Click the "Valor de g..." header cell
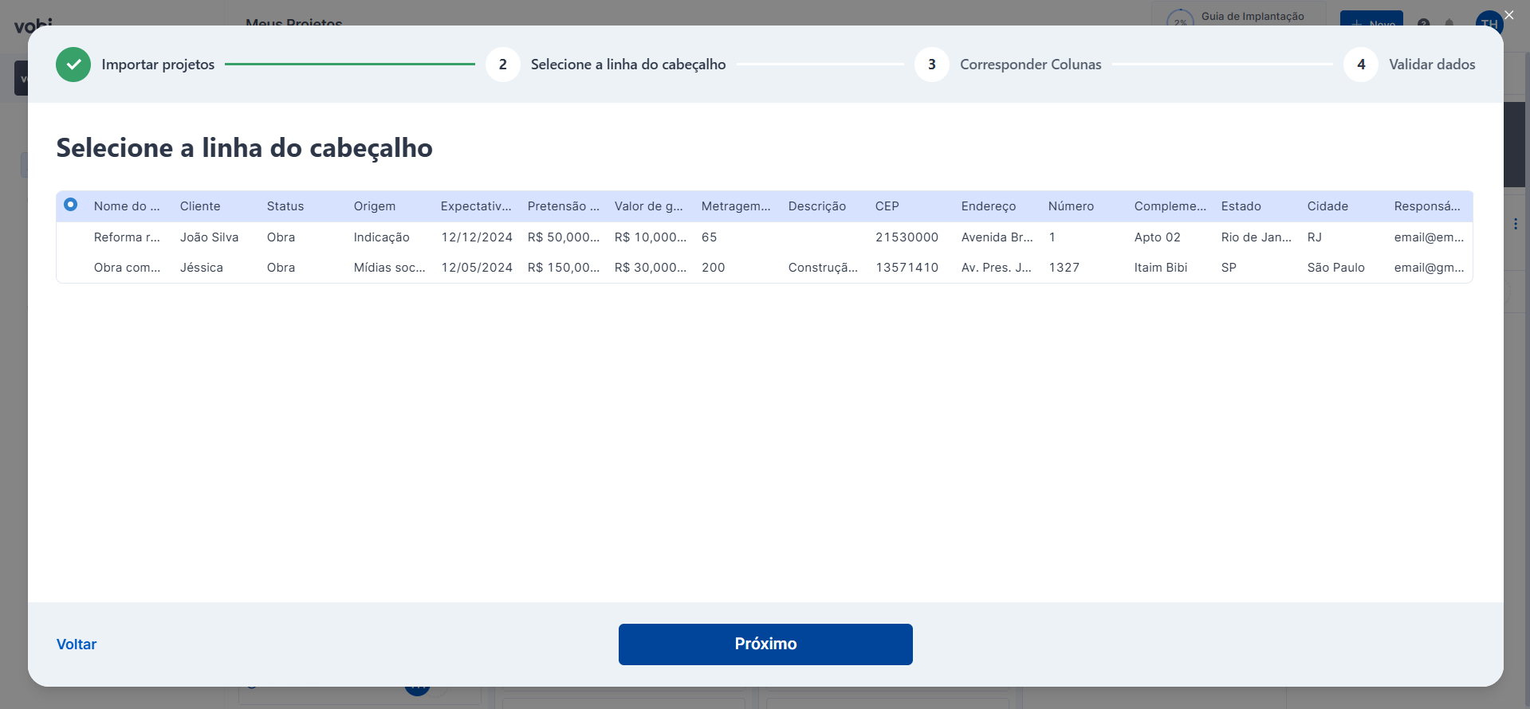 pos(649,206)
